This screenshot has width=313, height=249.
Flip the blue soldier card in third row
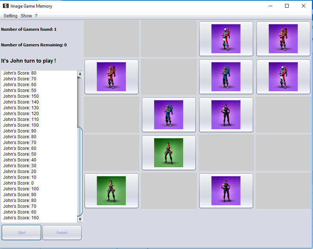tap(169, 115)
